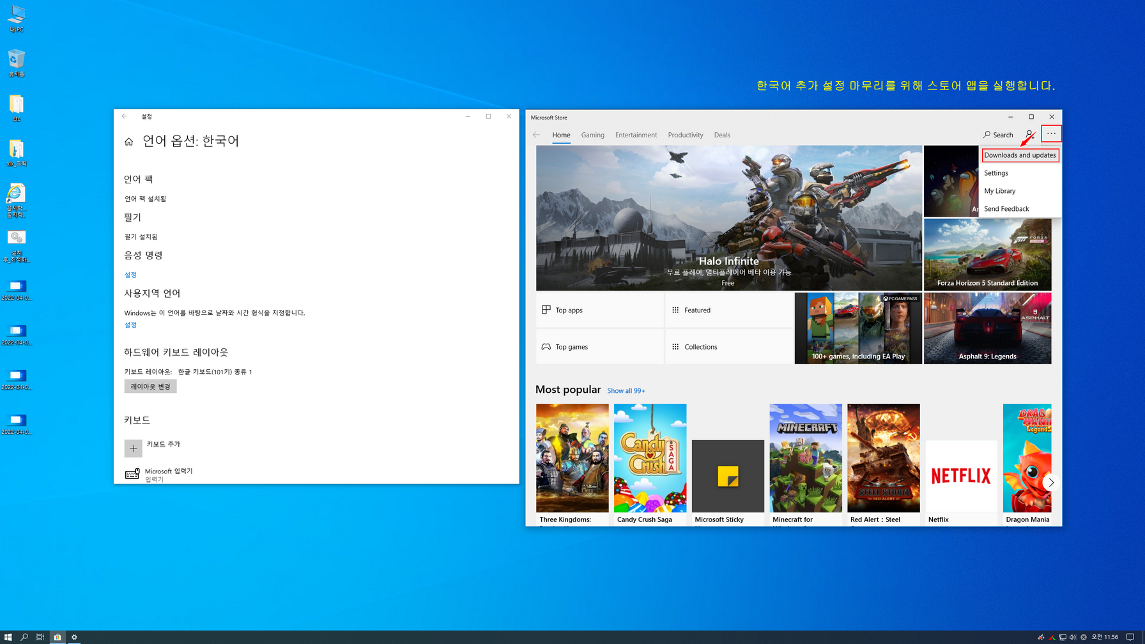Click 설정 link under 음성 명령

(x=130, y=275)
